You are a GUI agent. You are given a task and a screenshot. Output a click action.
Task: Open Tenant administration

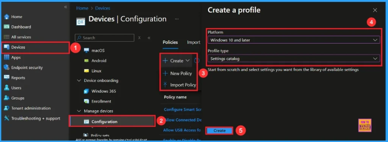[31, 108]
